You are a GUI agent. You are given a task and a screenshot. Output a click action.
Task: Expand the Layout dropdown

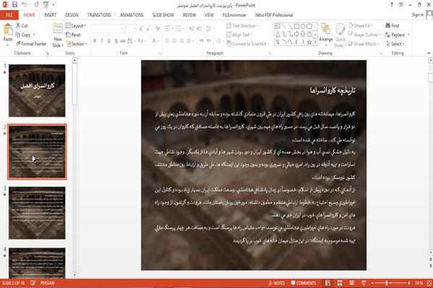[76, 26]
